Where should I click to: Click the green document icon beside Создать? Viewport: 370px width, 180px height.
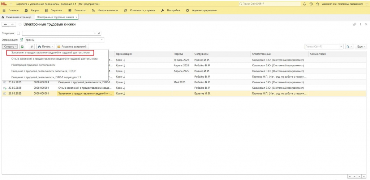(22, 47)
